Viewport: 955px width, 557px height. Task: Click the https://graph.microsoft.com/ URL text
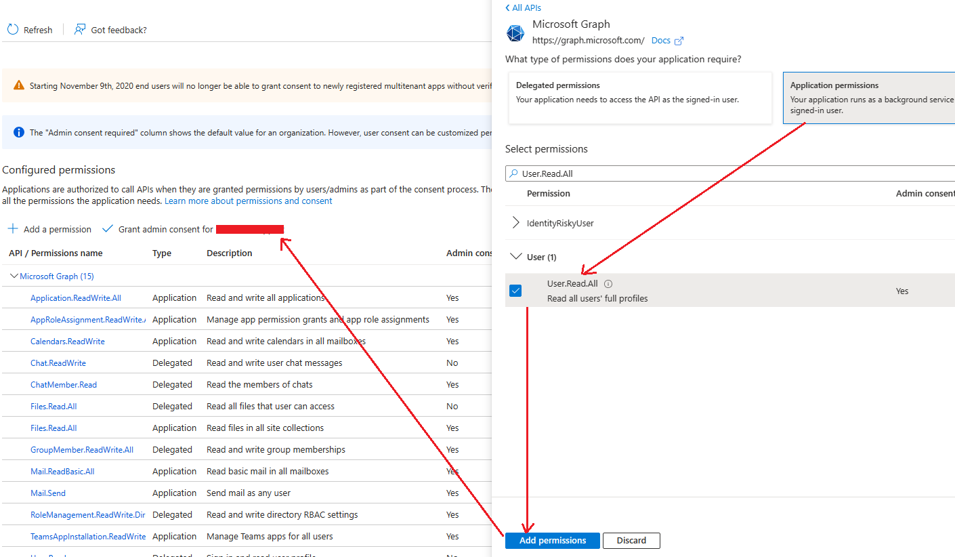(589, 41)
